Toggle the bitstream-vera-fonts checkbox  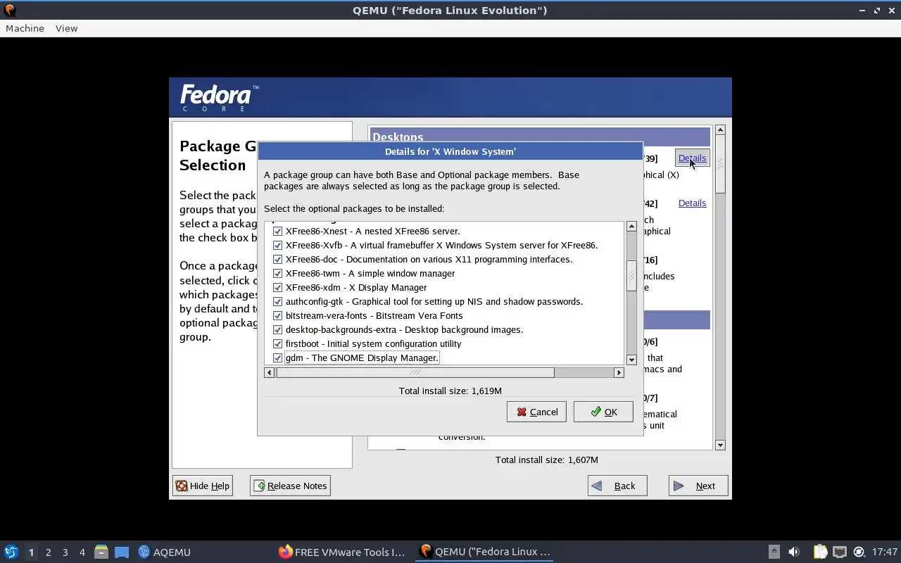coord(277,315)
